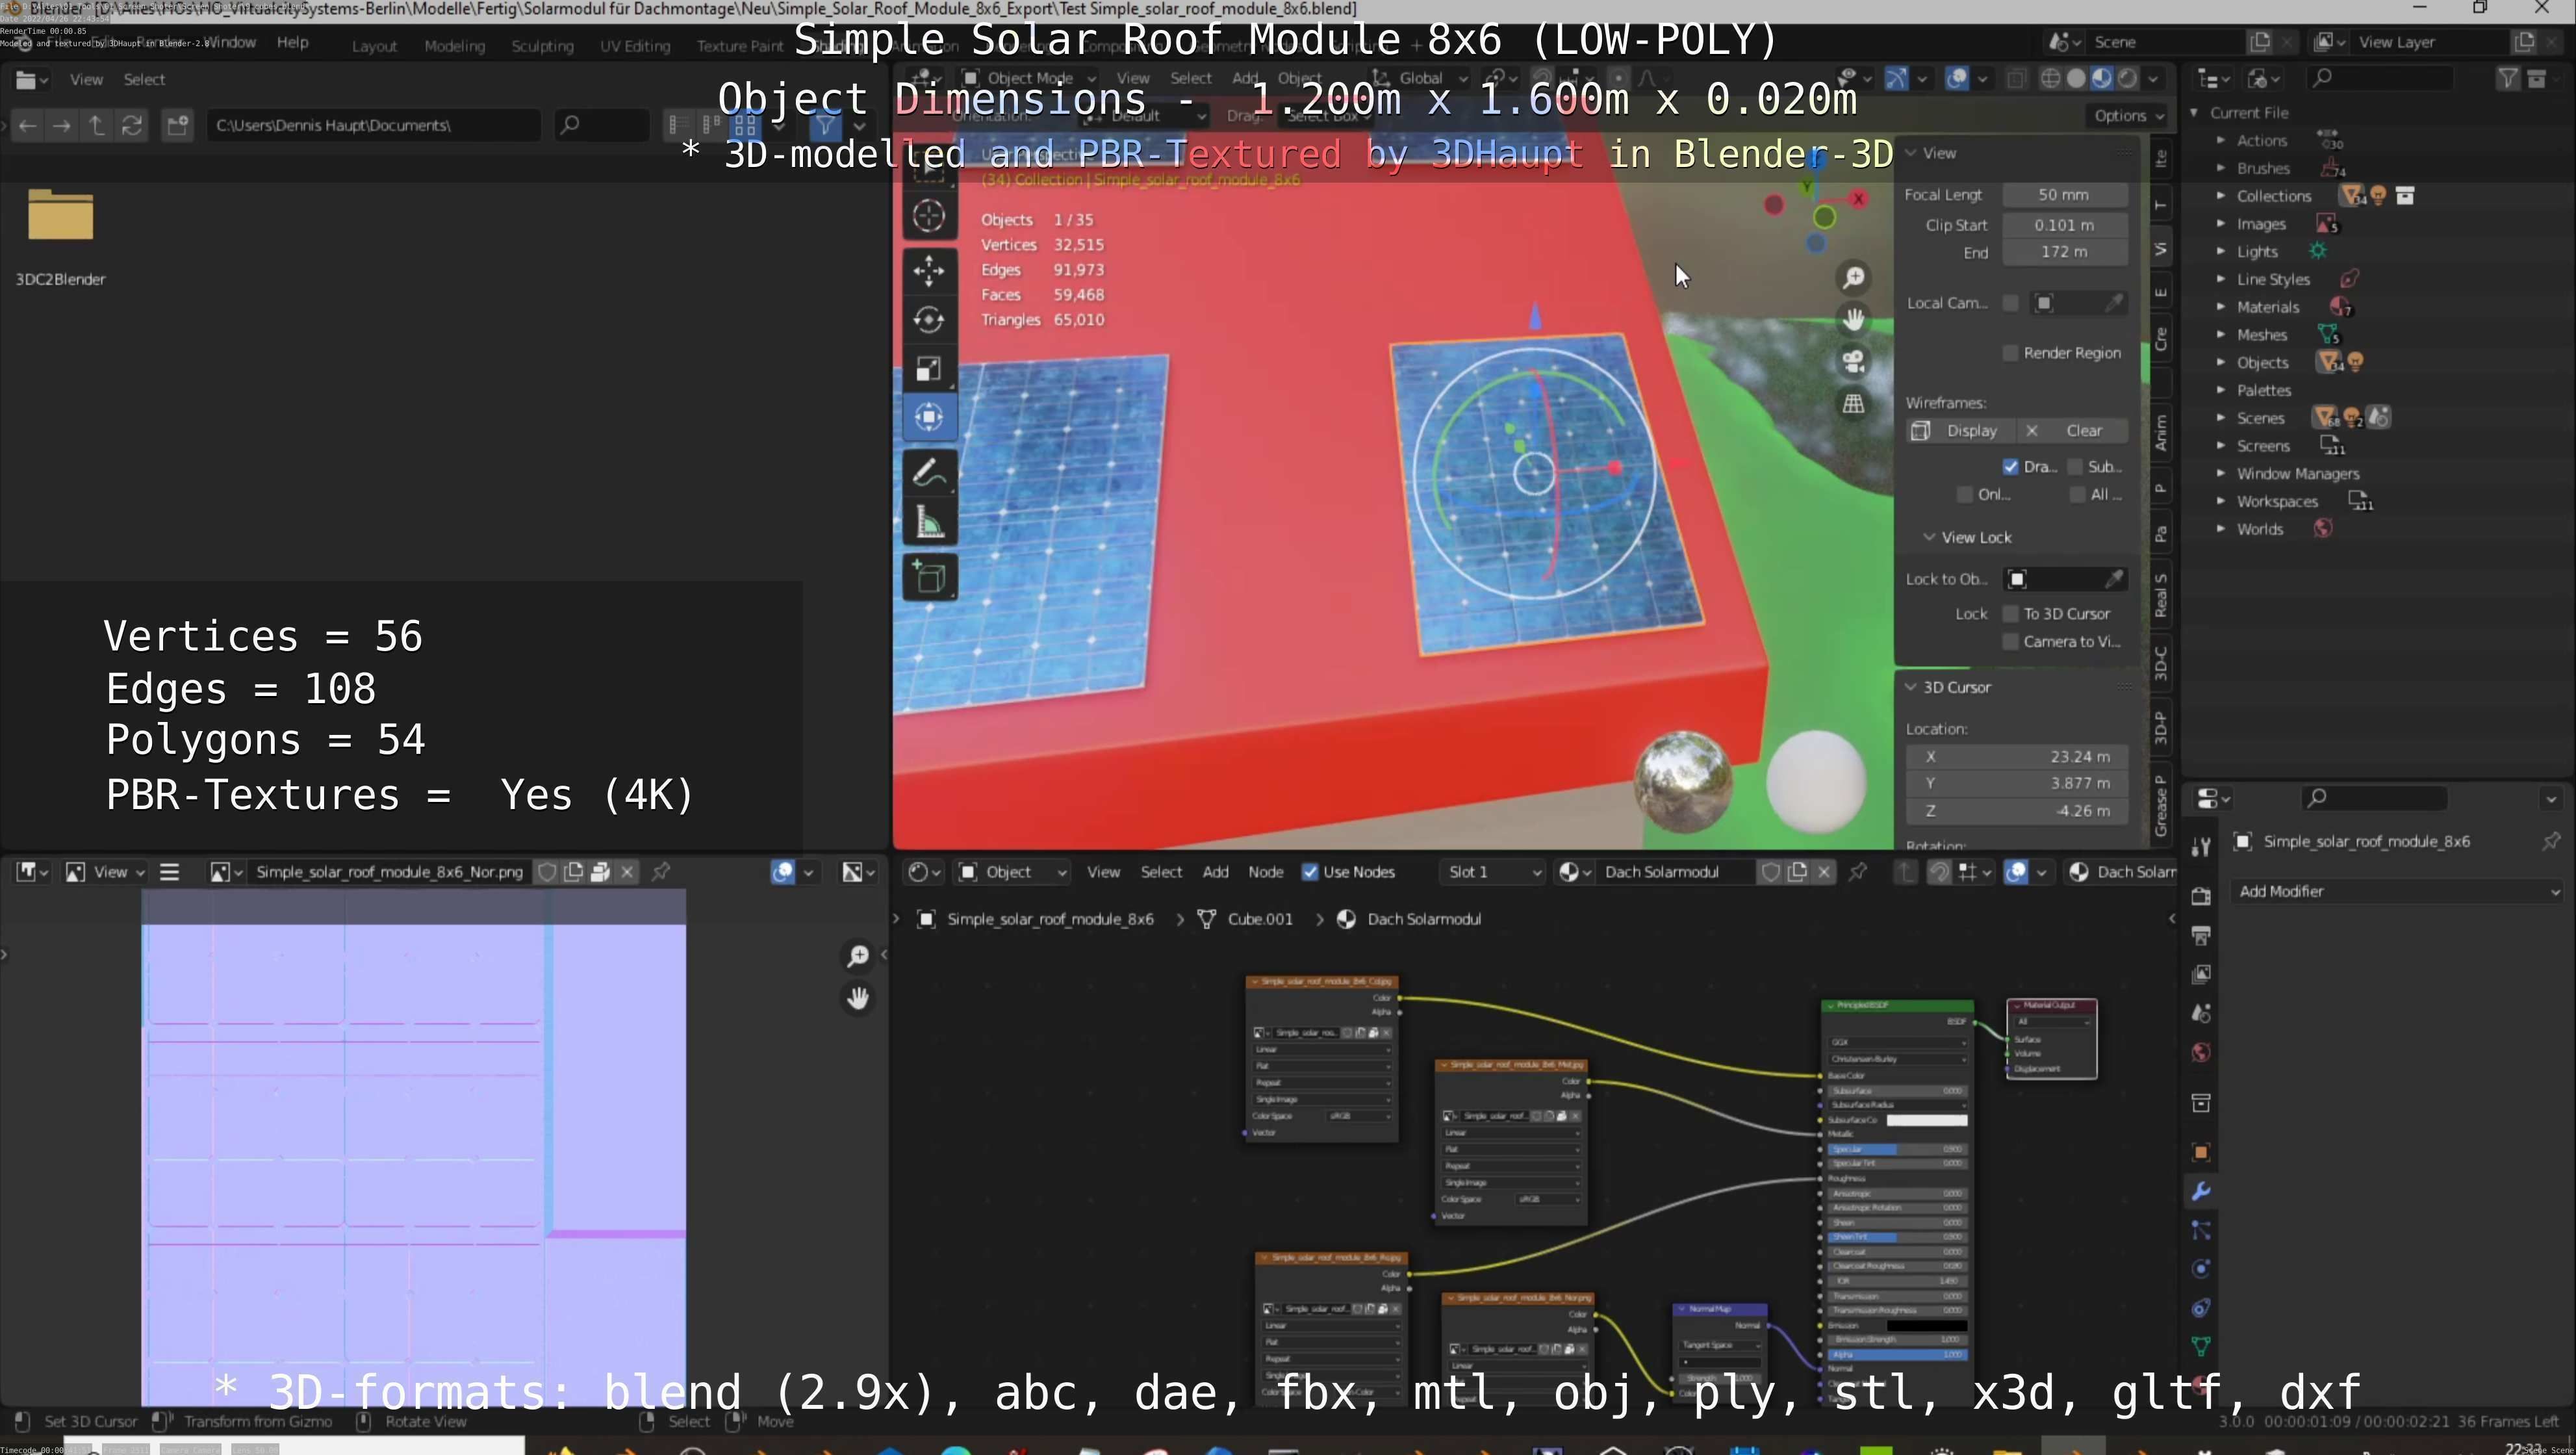The image size is (2576, 1455).
Task: Enable Camera to View lock checkbox
Action: [2010, 642]
